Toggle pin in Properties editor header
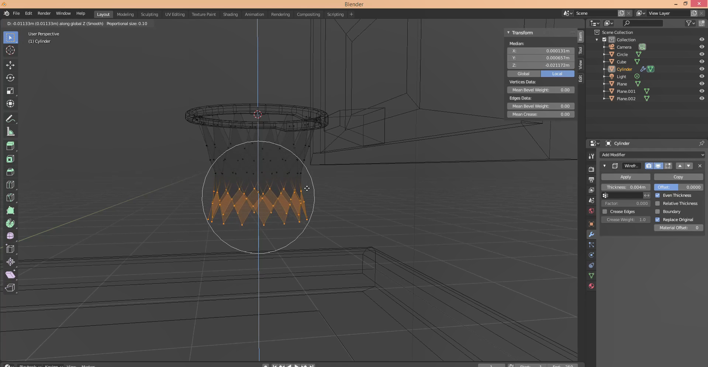 coord(701,143)
